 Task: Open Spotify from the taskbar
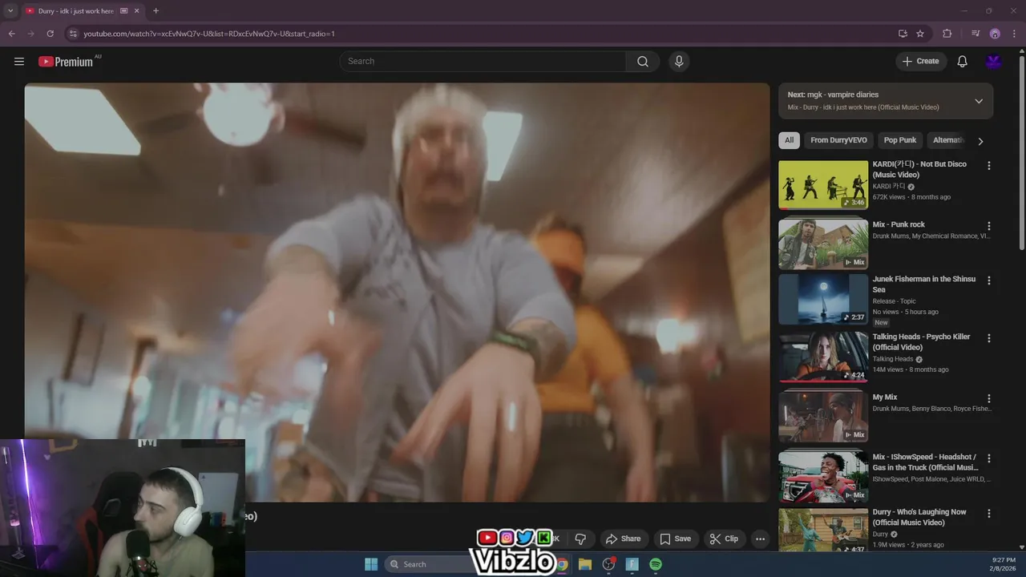click(x=656, y=564)
